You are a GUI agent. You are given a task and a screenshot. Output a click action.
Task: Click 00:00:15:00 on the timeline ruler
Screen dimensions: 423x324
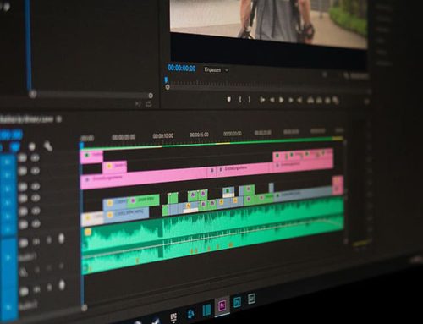click(199, 135)
